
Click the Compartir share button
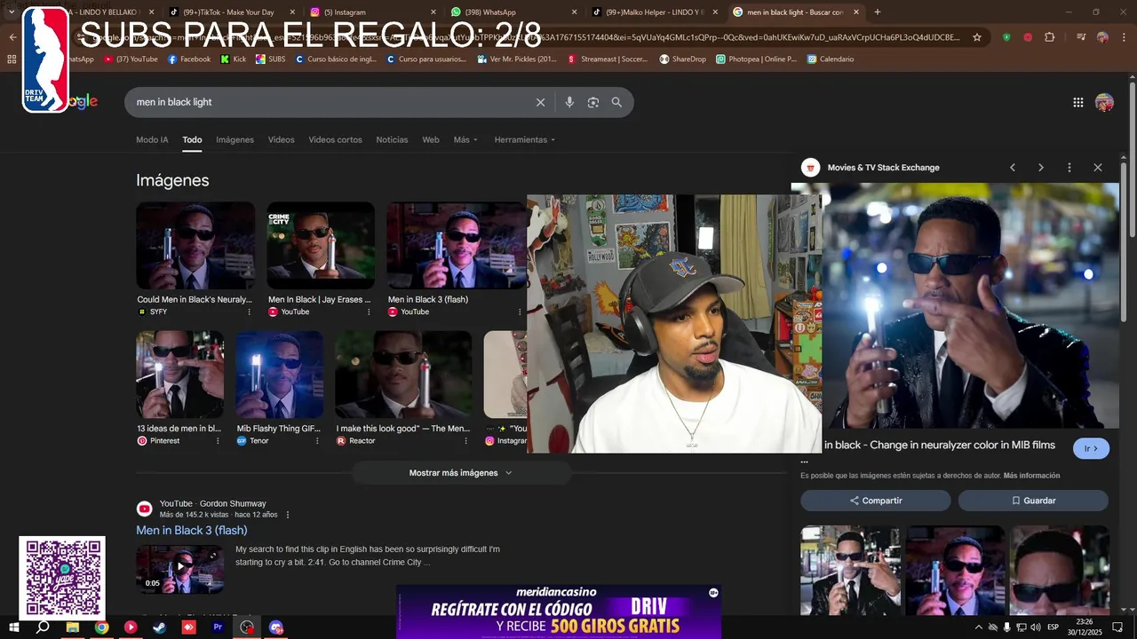(x=876, y=501)
